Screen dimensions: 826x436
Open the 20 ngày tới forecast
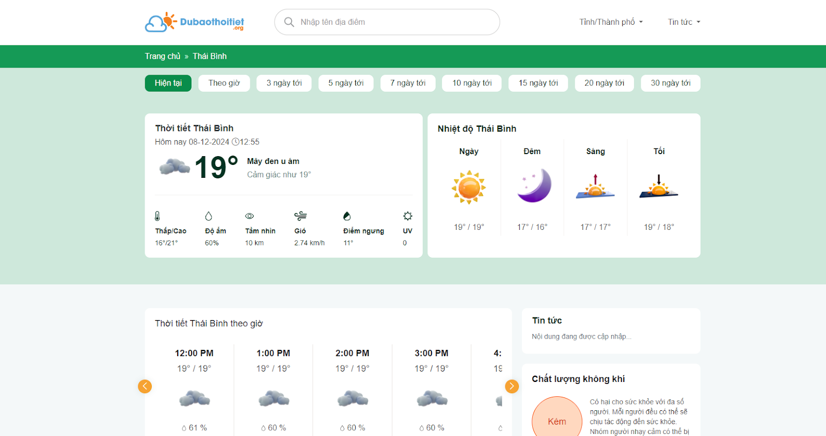tap(605, 83)
